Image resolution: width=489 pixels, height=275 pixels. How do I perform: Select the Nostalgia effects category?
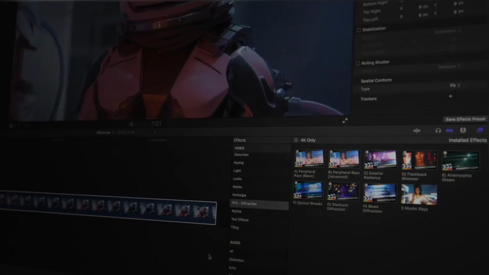(x=239, y=195)
